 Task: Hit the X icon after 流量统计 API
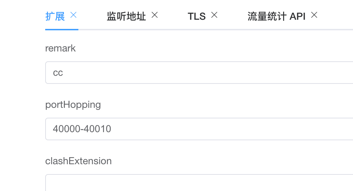314,15
